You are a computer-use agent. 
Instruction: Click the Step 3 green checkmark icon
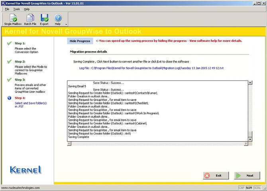pyautogui.click(x=10, y=80)
